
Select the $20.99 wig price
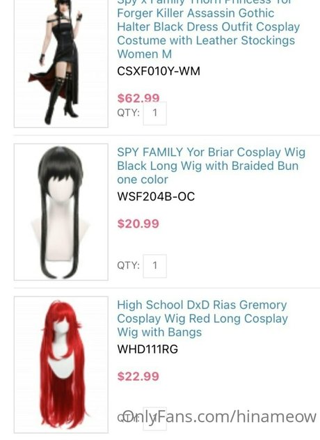(x=138, y=223)
